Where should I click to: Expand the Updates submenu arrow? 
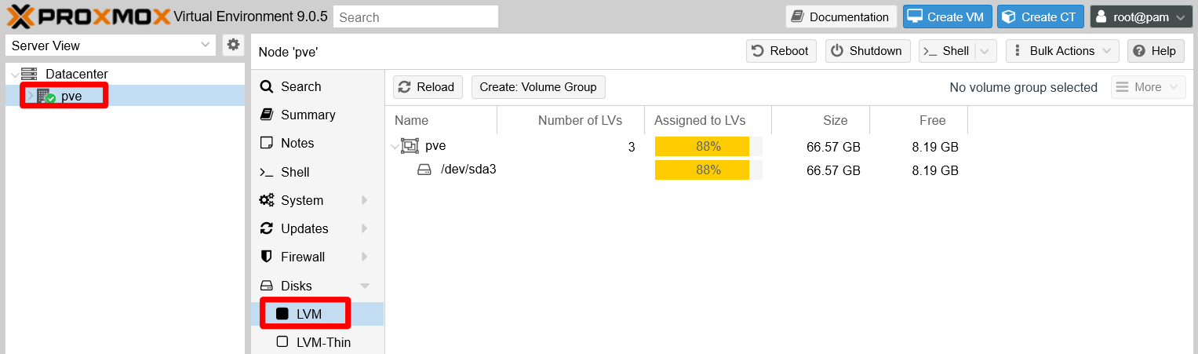coord(364,228)
